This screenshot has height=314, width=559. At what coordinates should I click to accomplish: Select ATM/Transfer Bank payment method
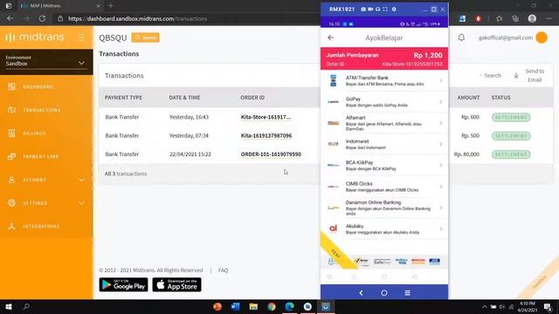(384, 81)
